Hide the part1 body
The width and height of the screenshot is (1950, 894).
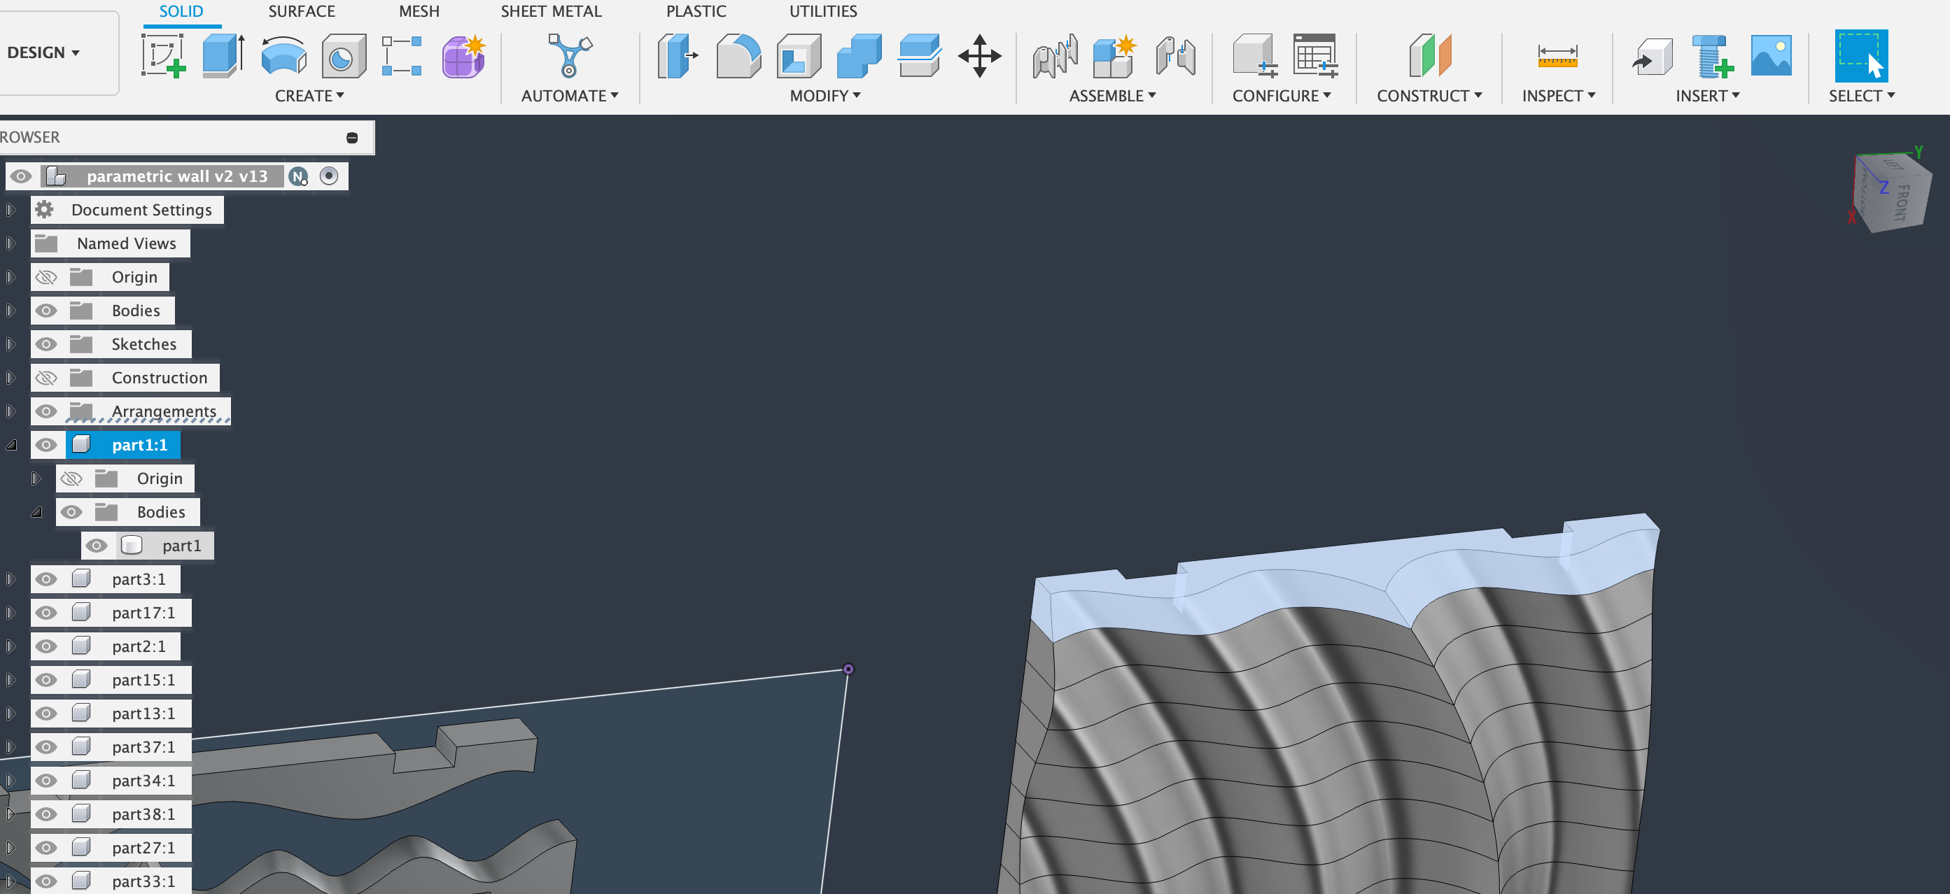pyautogui.click(x=96, y=546)
